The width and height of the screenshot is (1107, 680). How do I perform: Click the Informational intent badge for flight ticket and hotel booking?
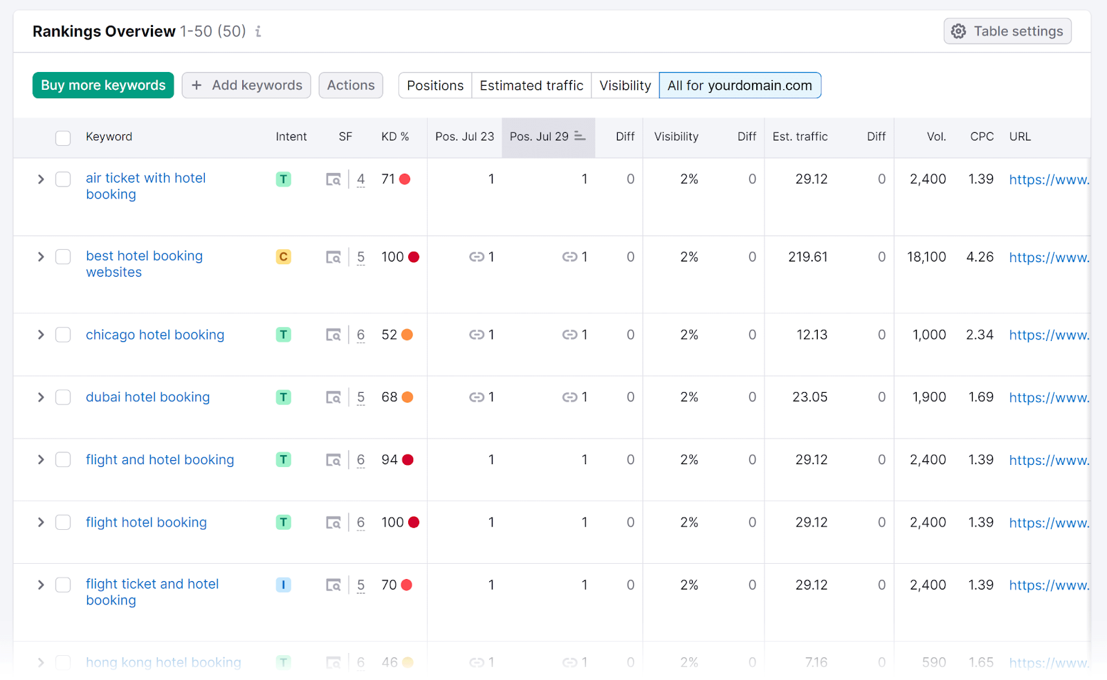coord(283,585)
